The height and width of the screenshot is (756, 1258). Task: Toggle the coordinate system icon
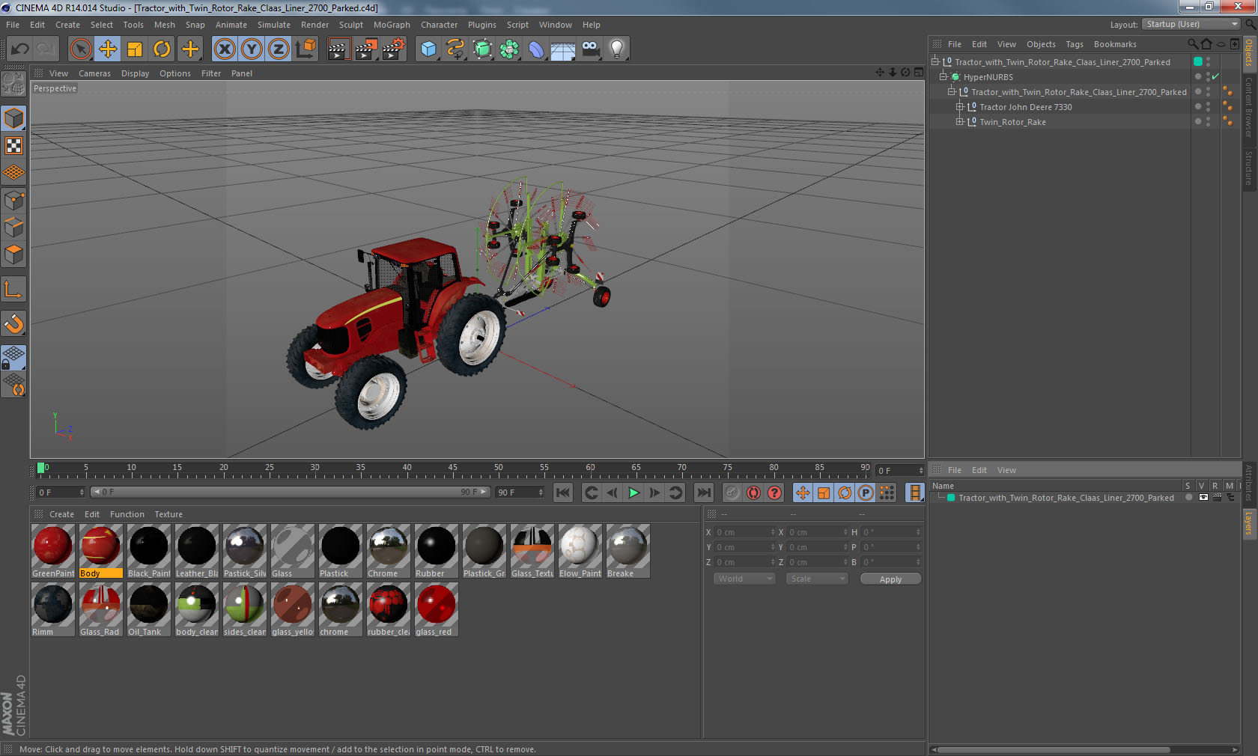point(306,49)
